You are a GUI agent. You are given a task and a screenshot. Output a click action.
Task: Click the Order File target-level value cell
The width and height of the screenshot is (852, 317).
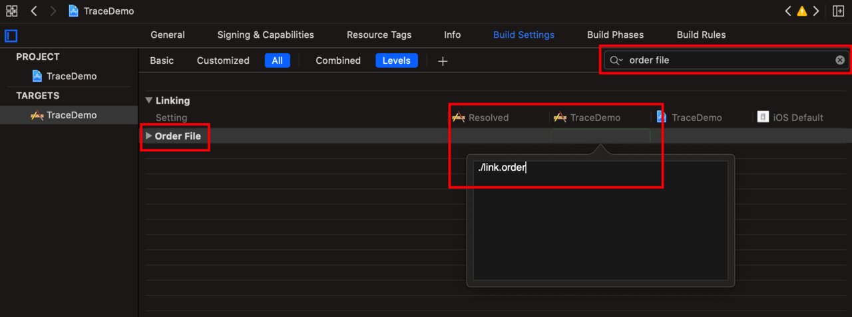(x=600, y=136)
